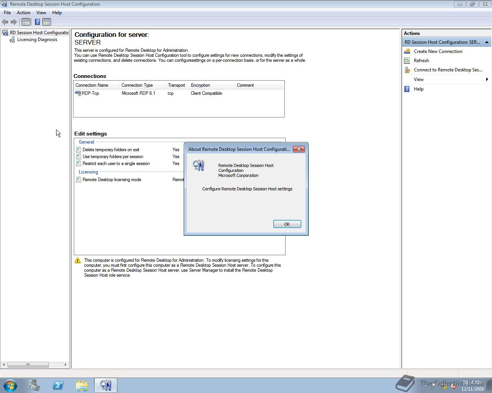Click the RDP-Tcp connection icon
The height and width of the screenshot is (393, 492).
[x=78, y=93]
